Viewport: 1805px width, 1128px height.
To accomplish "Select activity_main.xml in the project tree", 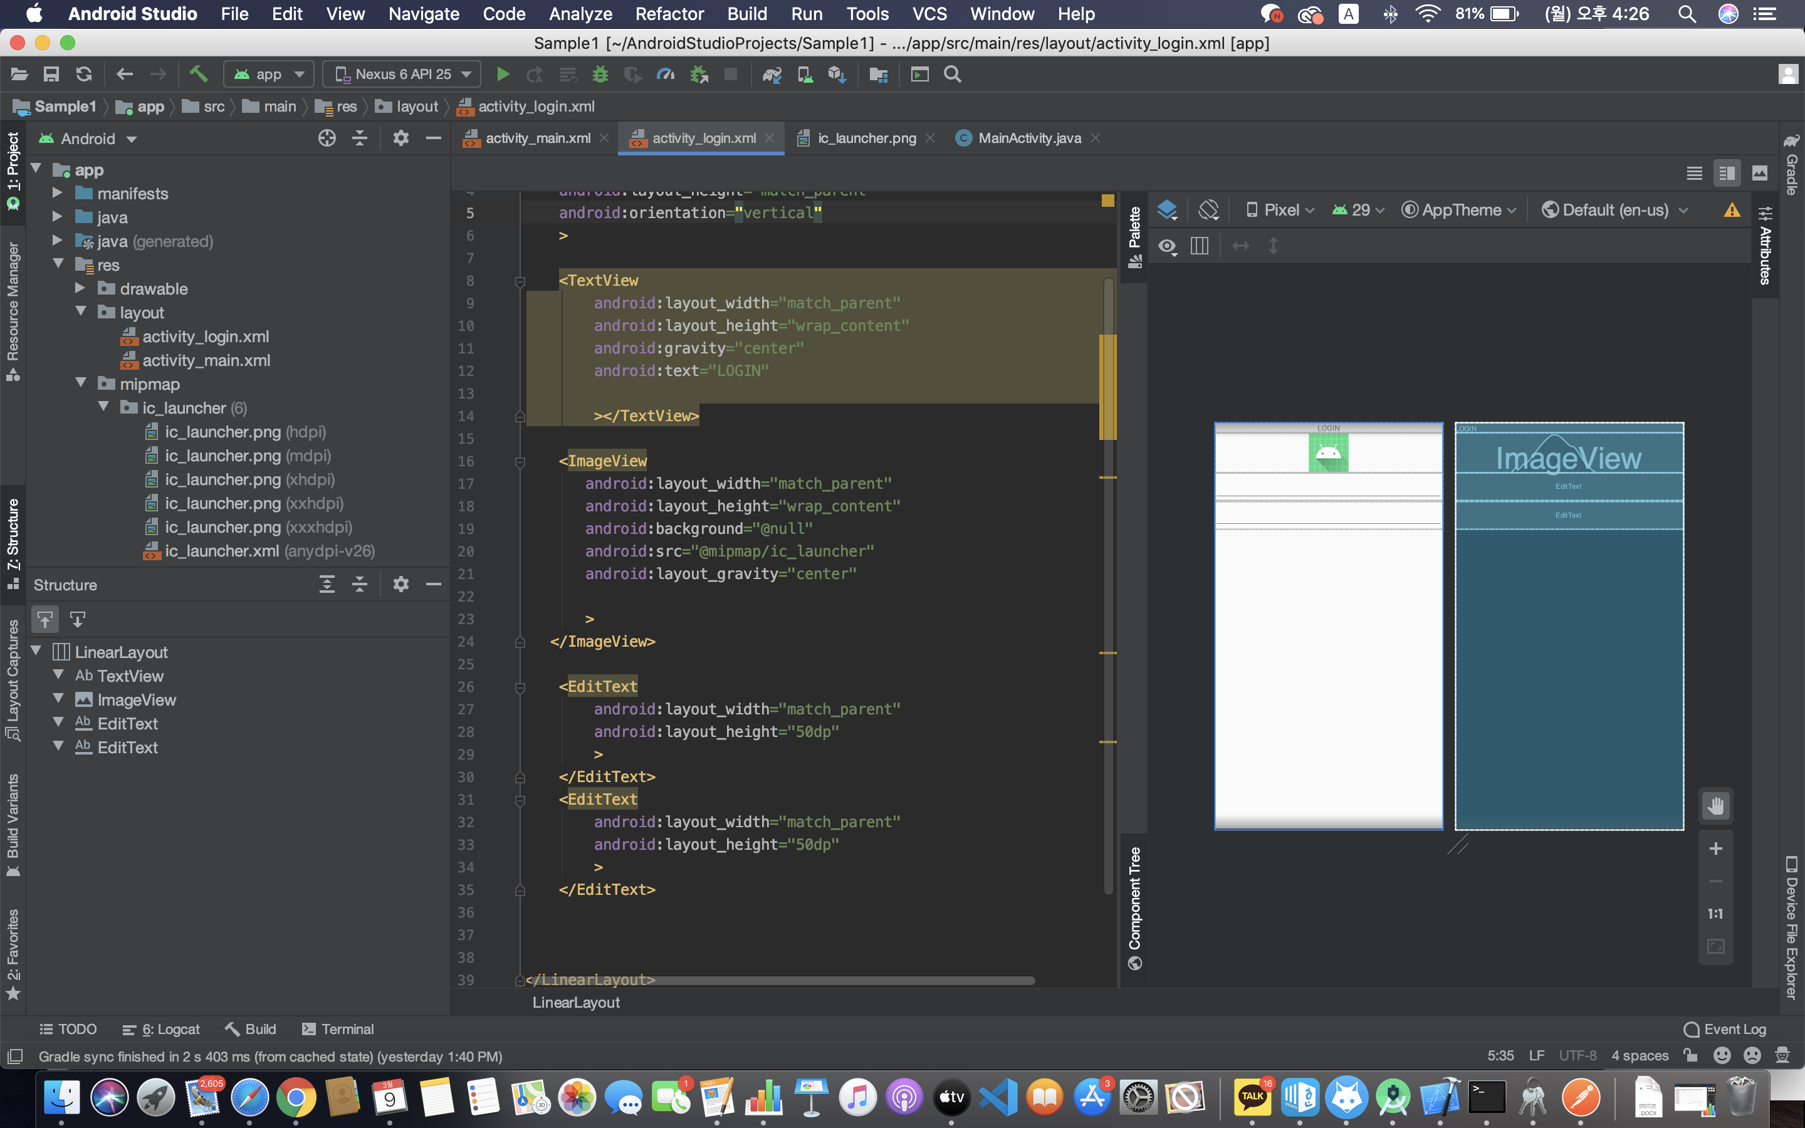I will [206, 360].
